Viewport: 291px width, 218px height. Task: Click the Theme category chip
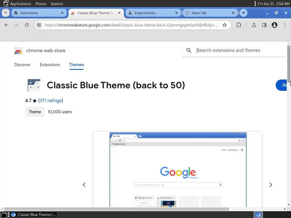(35, 112)
